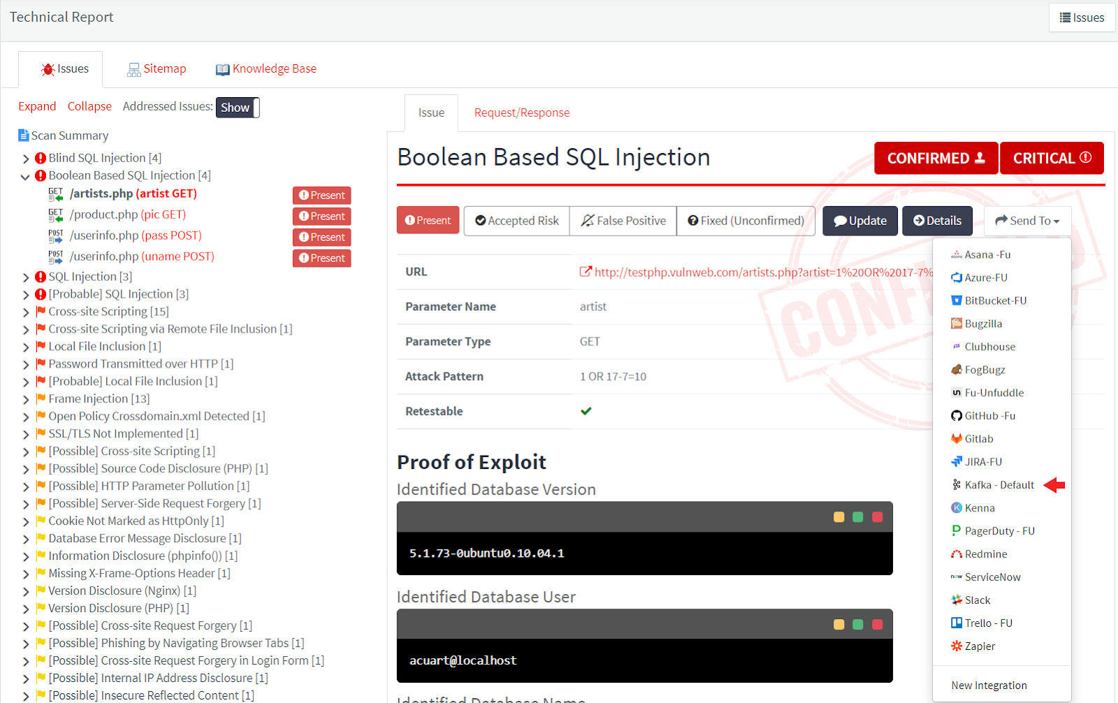The width and height of the screenshot is (1118, 703).
Task: Click the JIRA-FU icon
Action: (957, 462)
